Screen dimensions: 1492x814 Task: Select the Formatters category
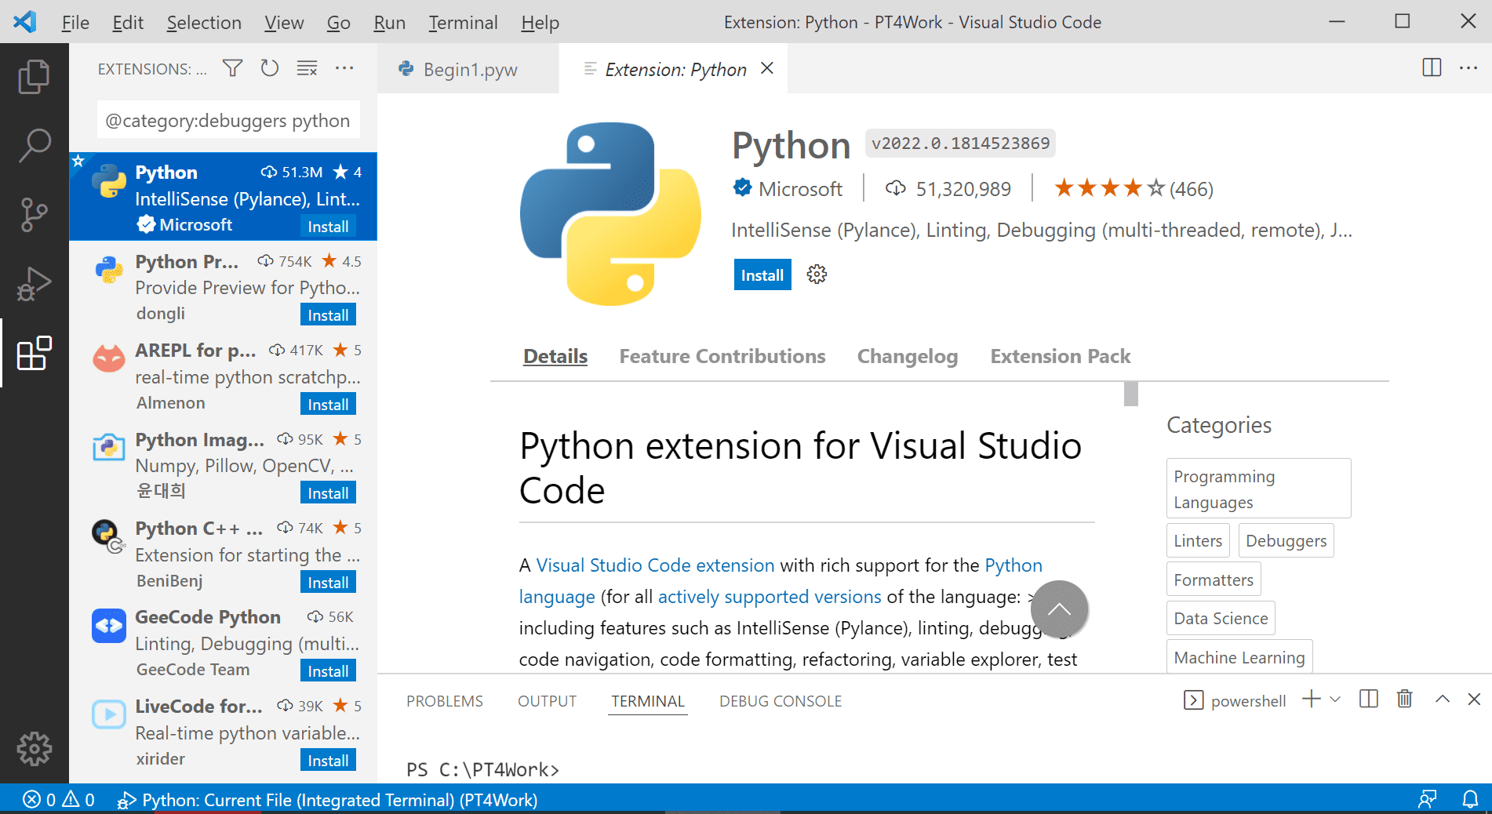point(1214,580)
